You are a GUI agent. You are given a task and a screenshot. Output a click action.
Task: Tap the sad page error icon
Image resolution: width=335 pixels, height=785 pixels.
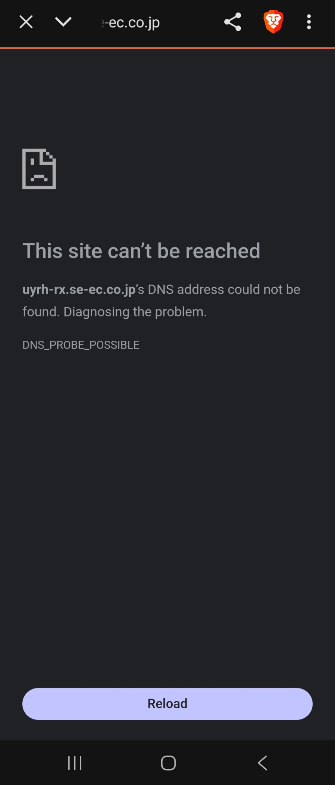tap(39, 169)
